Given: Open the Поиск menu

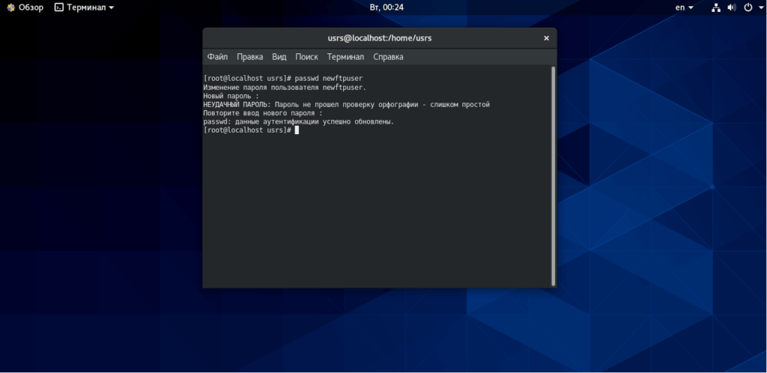Looking at the screenshot, I should (x=306, y=57).
